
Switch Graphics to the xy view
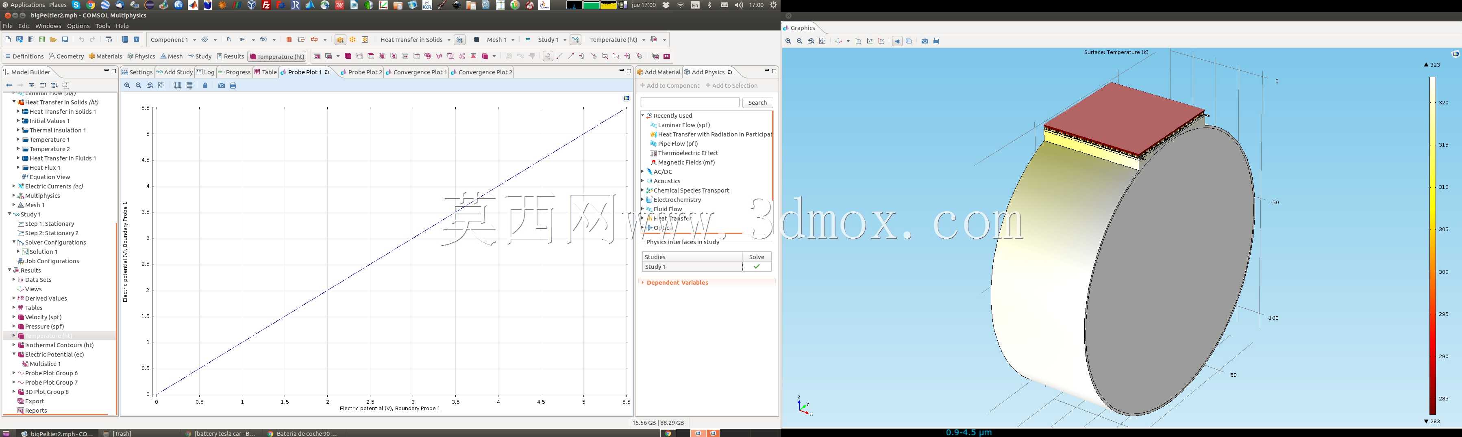tap(858, 41)
